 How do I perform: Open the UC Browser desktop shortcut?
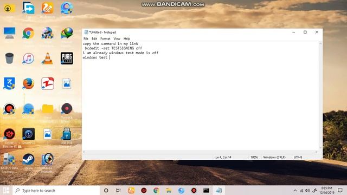47,8
